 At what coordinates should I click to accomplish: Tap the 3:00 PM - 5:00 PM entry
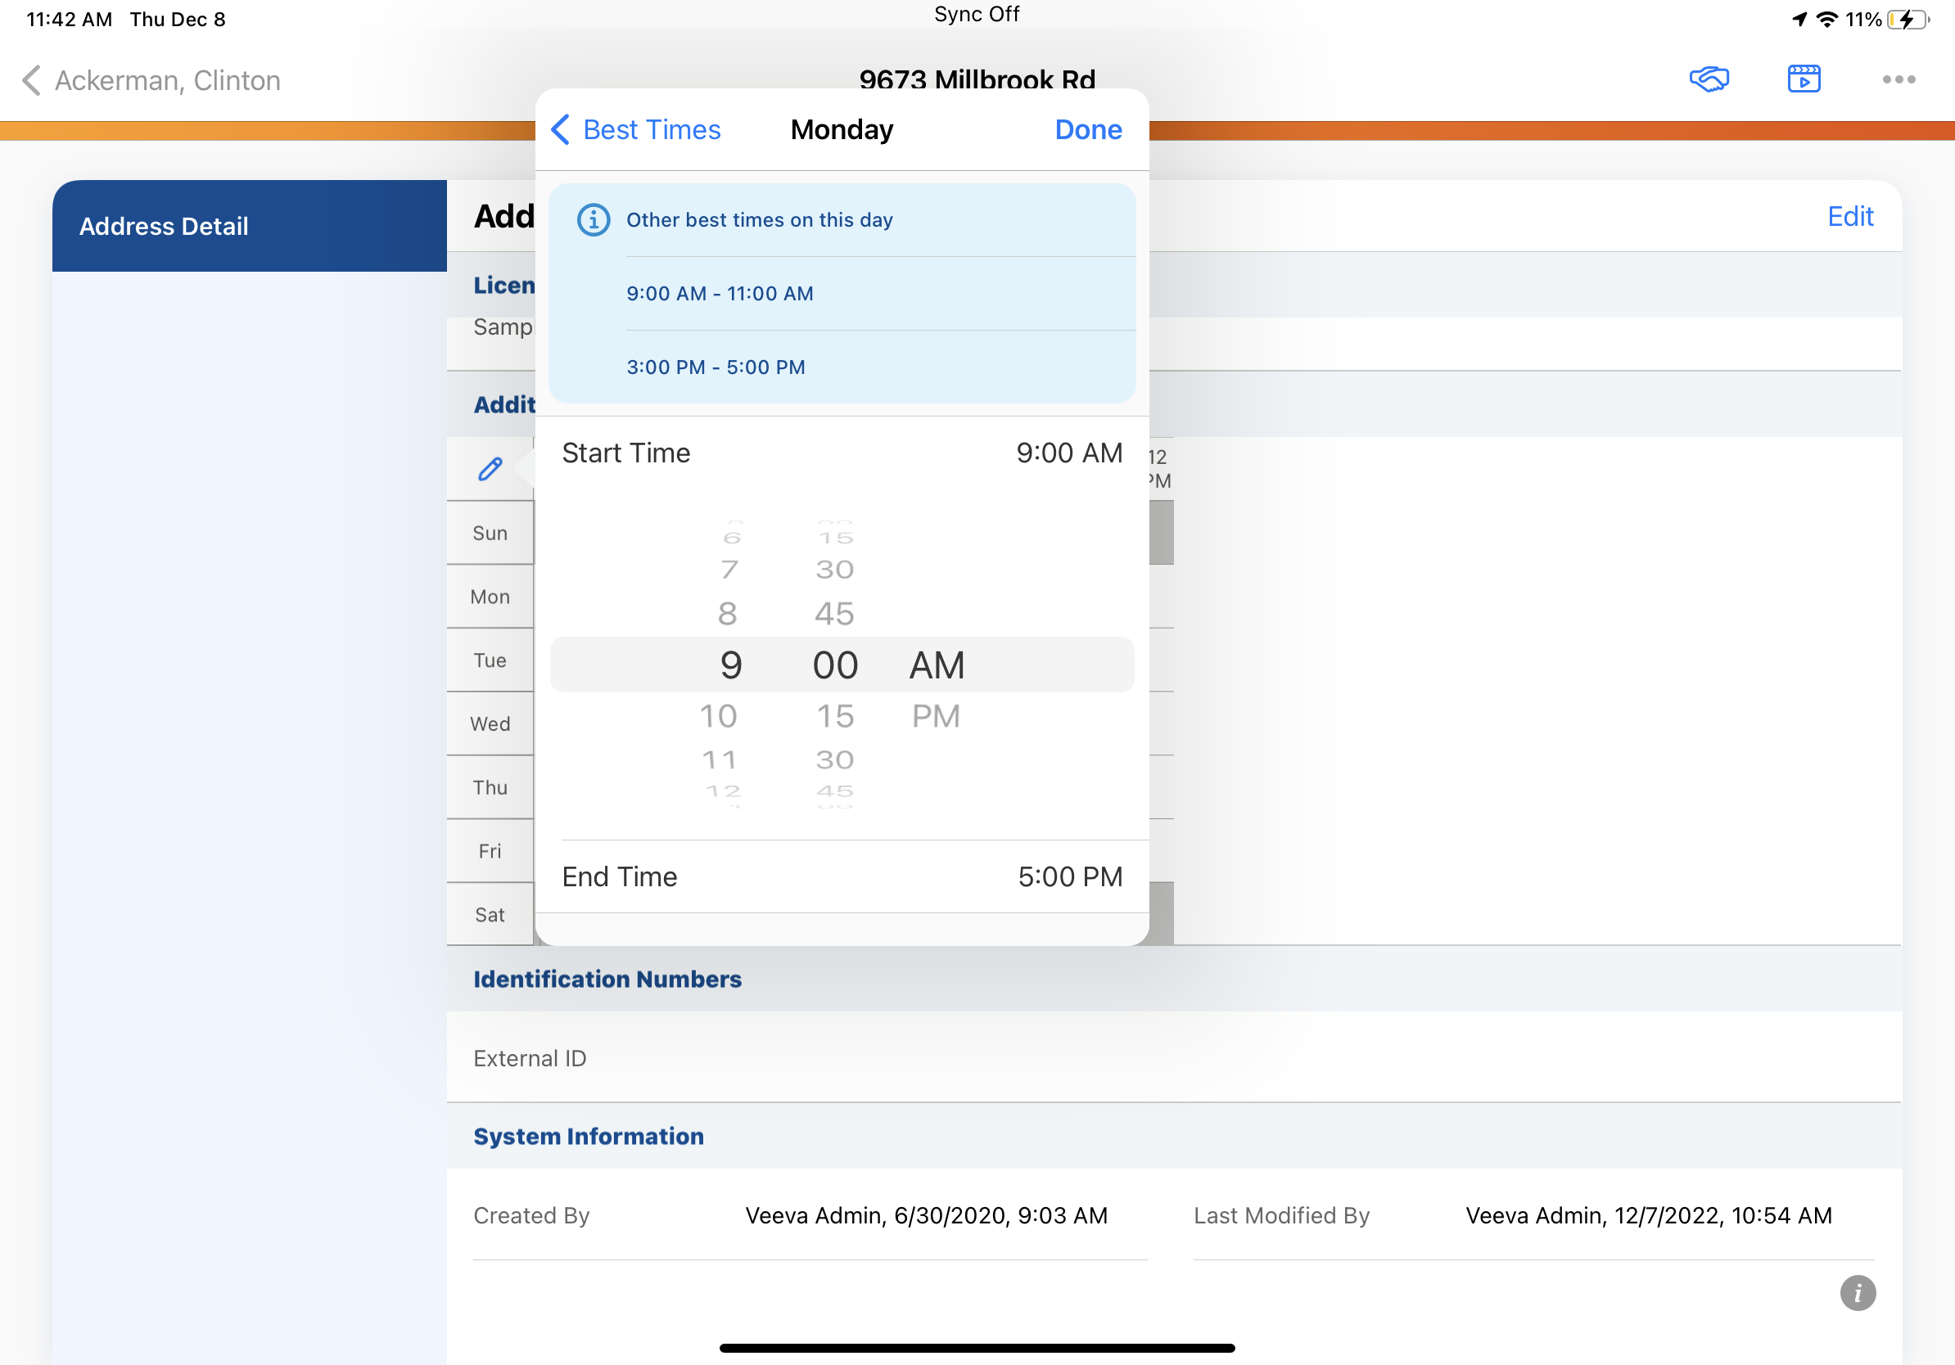pyautogui.click(x=716, y=367)
